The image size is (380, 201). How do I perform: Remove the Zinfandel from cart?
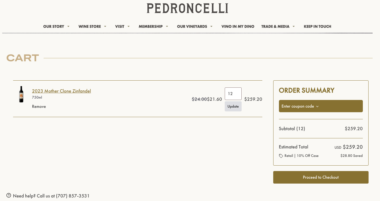[39, 106]
